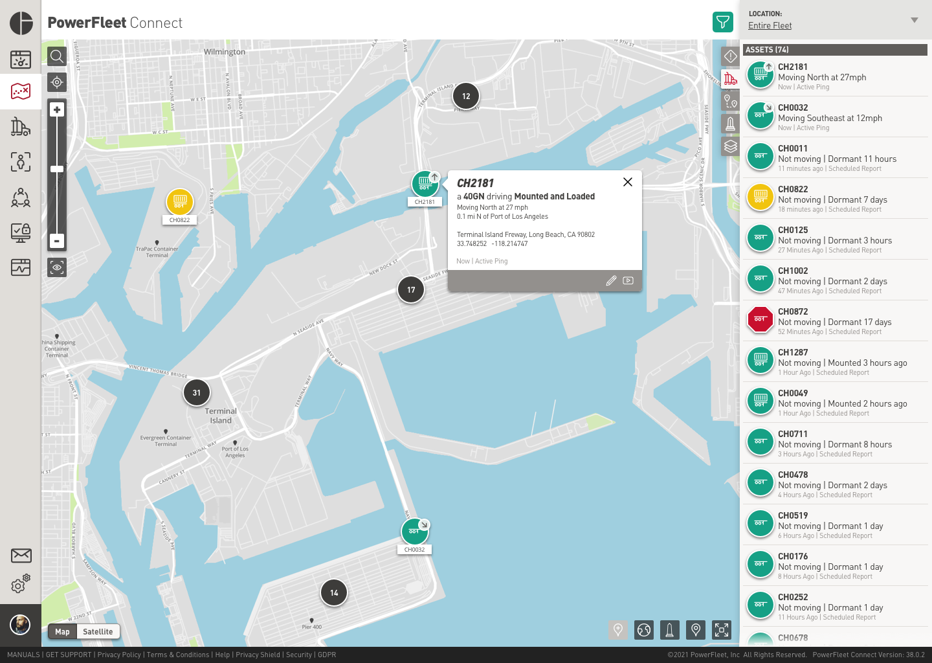Expand the Location dropdown arrow
The image size is (932, 663).
[x=915, y=20]
